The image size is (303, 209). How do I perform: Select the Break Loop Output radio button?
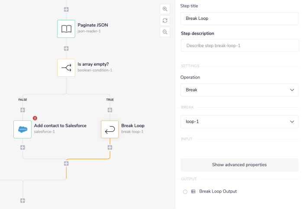pyautogui.click(x=185, y=191)
